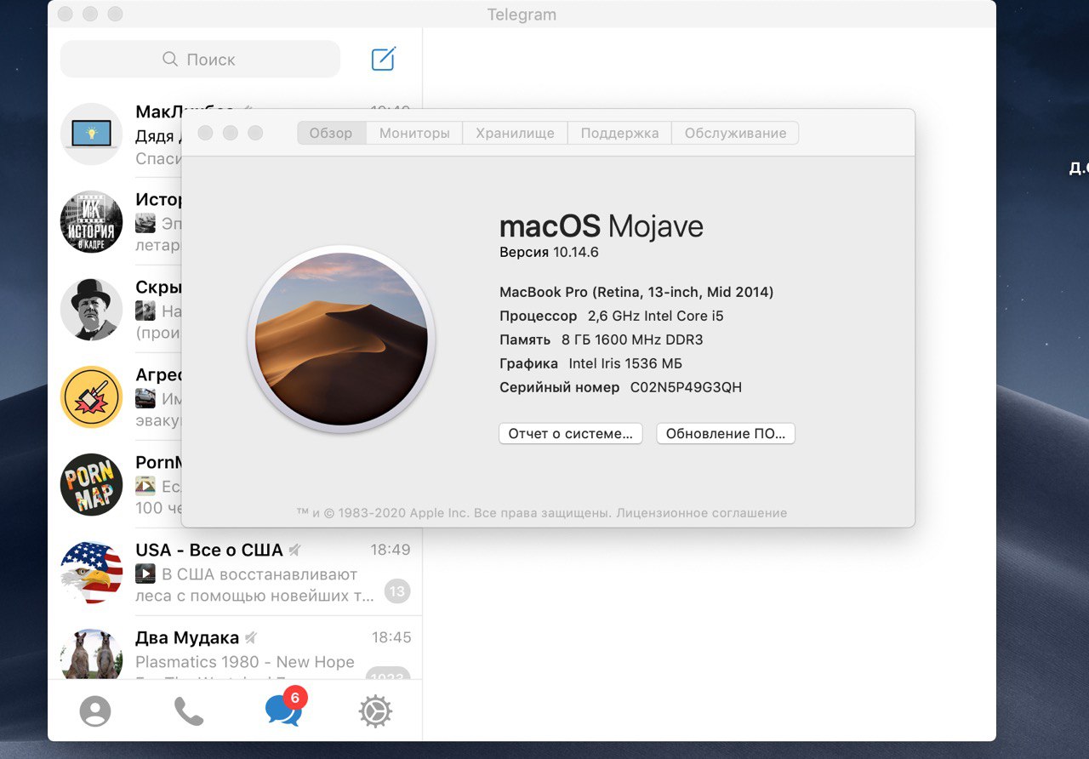Click the Версия 10.14.6 text

(550, 253)
